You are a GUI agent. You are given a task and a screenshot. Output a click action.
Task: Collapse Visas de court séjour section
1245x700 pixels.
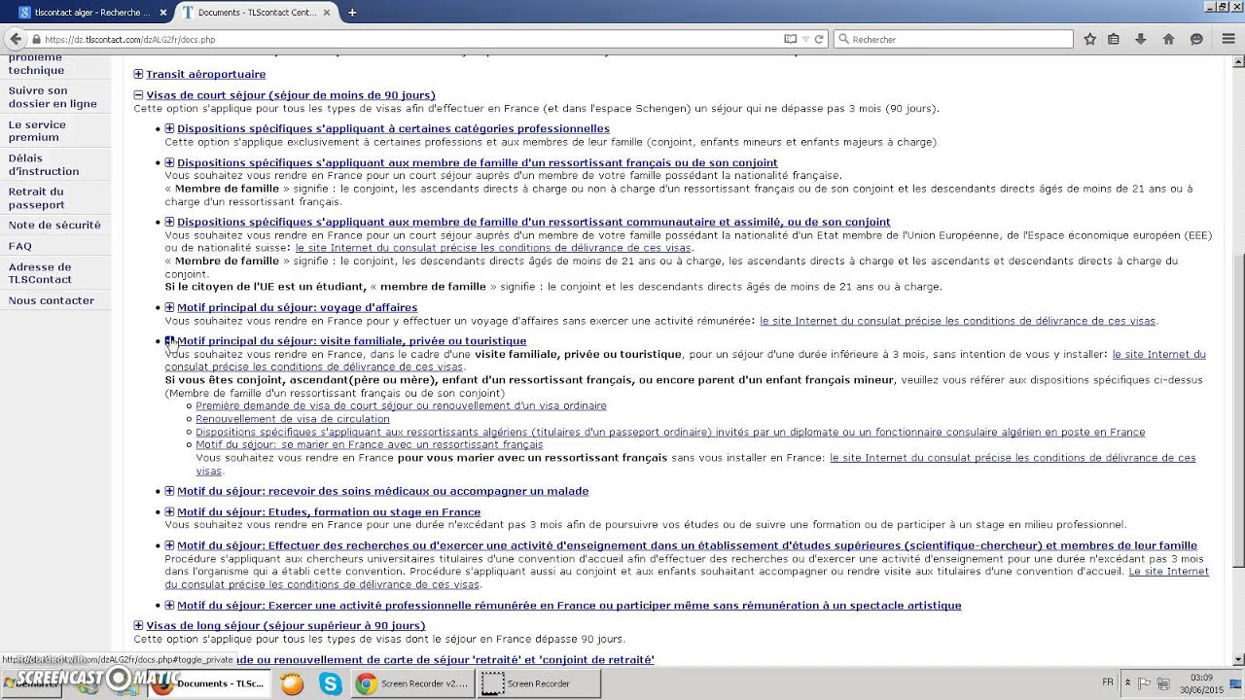pyautogui.click(x=138, y=95)
